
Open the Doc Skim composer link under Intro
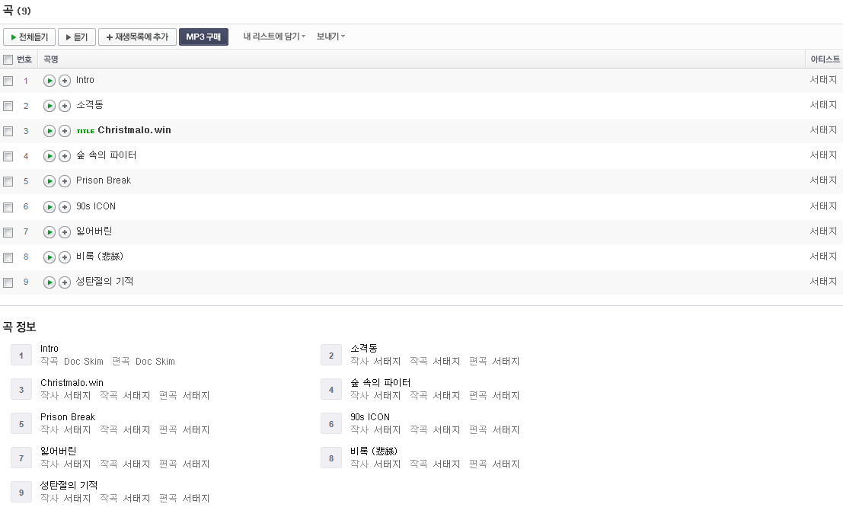coord(84,362)
